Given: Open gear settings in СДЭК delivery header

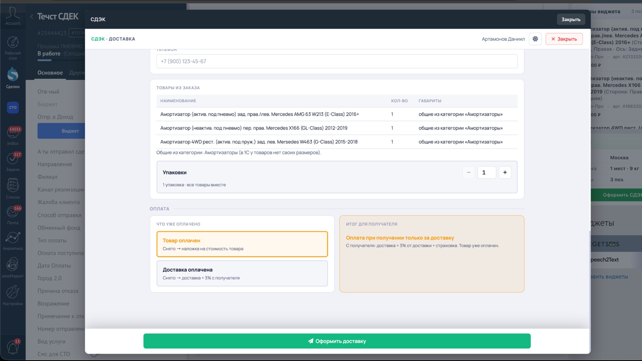Looking at the screenshot, I should pos(535,39).
